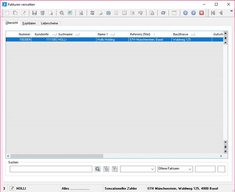Open the 'Offene Fakturen' dropdown
235x192 pixels.
click(x=175, y=169)
